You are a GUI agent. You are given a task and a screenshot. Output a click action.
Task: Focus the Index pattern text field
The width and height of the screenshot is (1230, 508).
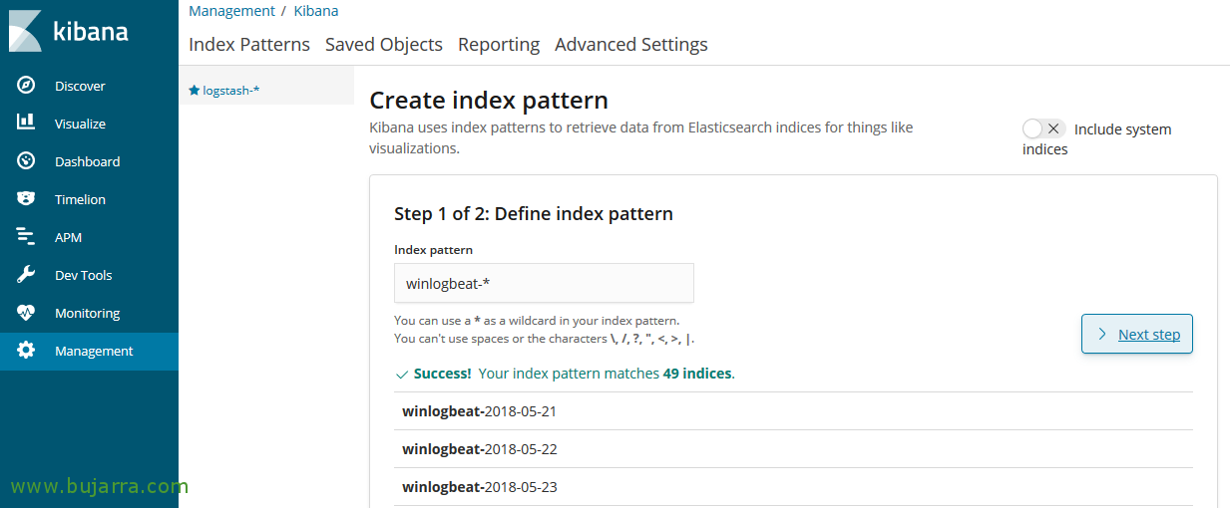544,283
